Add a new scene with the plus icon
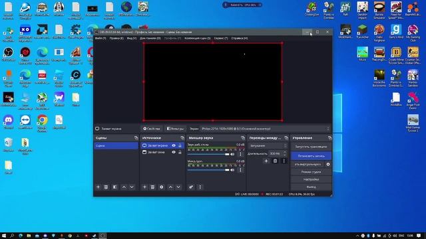The image size is (426, 239). tap(98, 187)
